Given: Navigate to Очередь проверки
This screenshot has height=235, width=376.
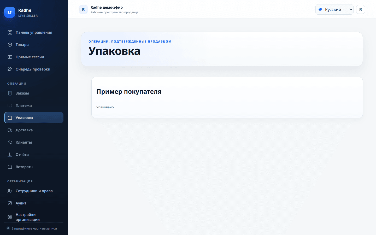Looking at the screenshot, I should click(34, 69).
